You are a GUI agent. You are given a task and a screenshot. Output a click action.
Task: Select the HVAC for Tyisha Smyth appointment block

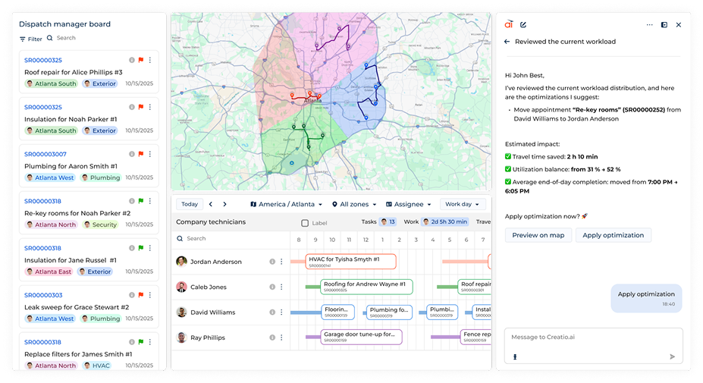(x=350, y=262)
